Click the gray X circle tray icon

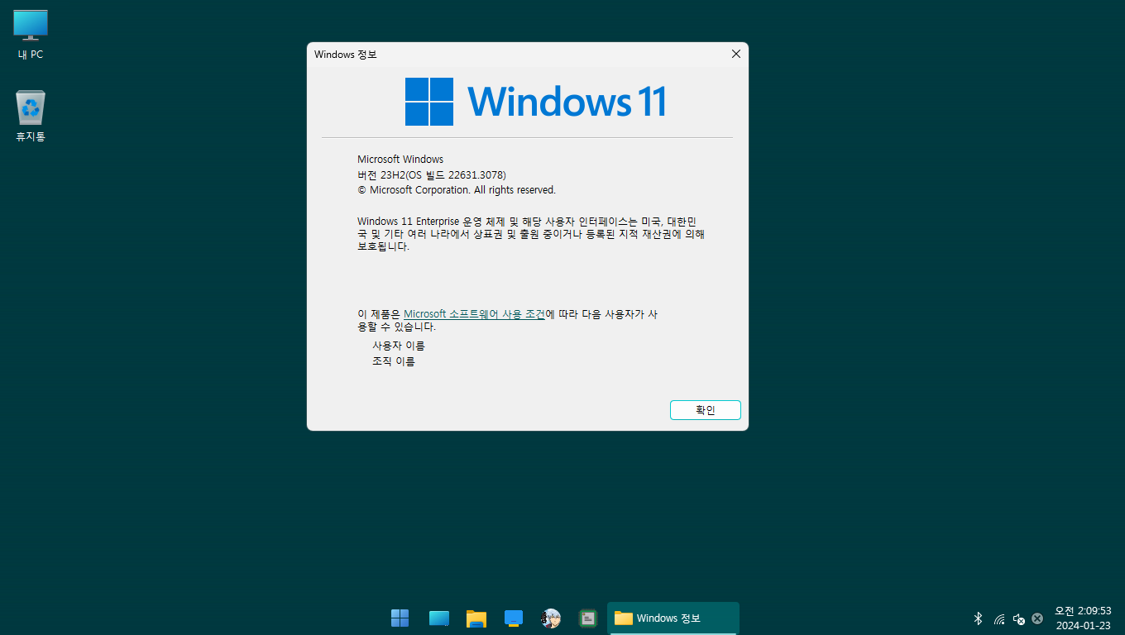[x=1037, y=618]
